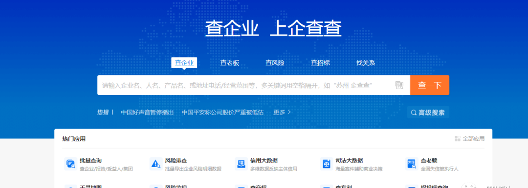This screenshot has height=188, width=528.
Task: Open the 风险排查 warning icon
Action: click(156, 164)
